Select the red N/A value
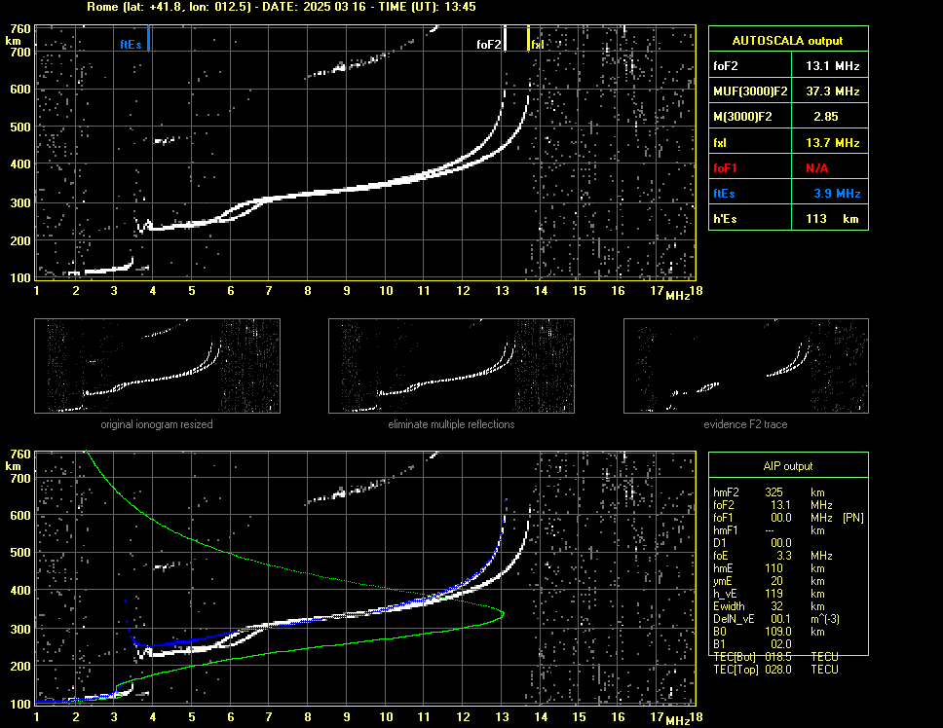The height and width of the screenshot is (728, 943). 816,168
